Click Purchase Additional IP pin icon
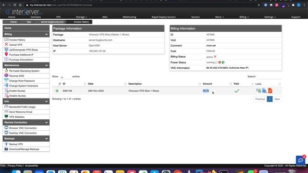Image resolution: width=308 pixels, height=173 pixels. pos(6,54)
